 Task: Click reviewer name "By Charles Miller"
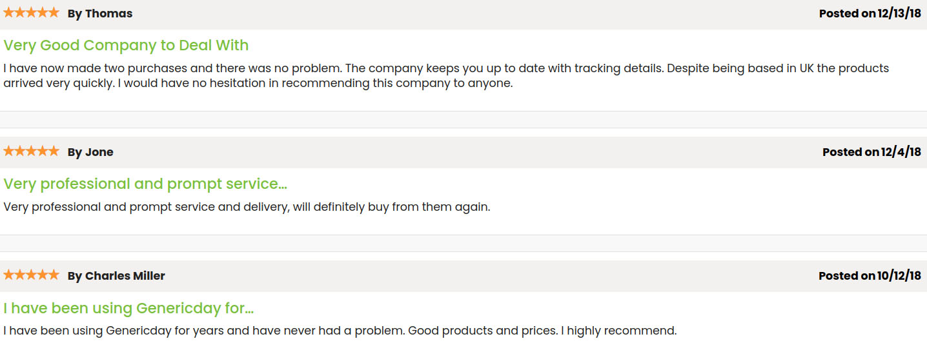coord(116,276)
